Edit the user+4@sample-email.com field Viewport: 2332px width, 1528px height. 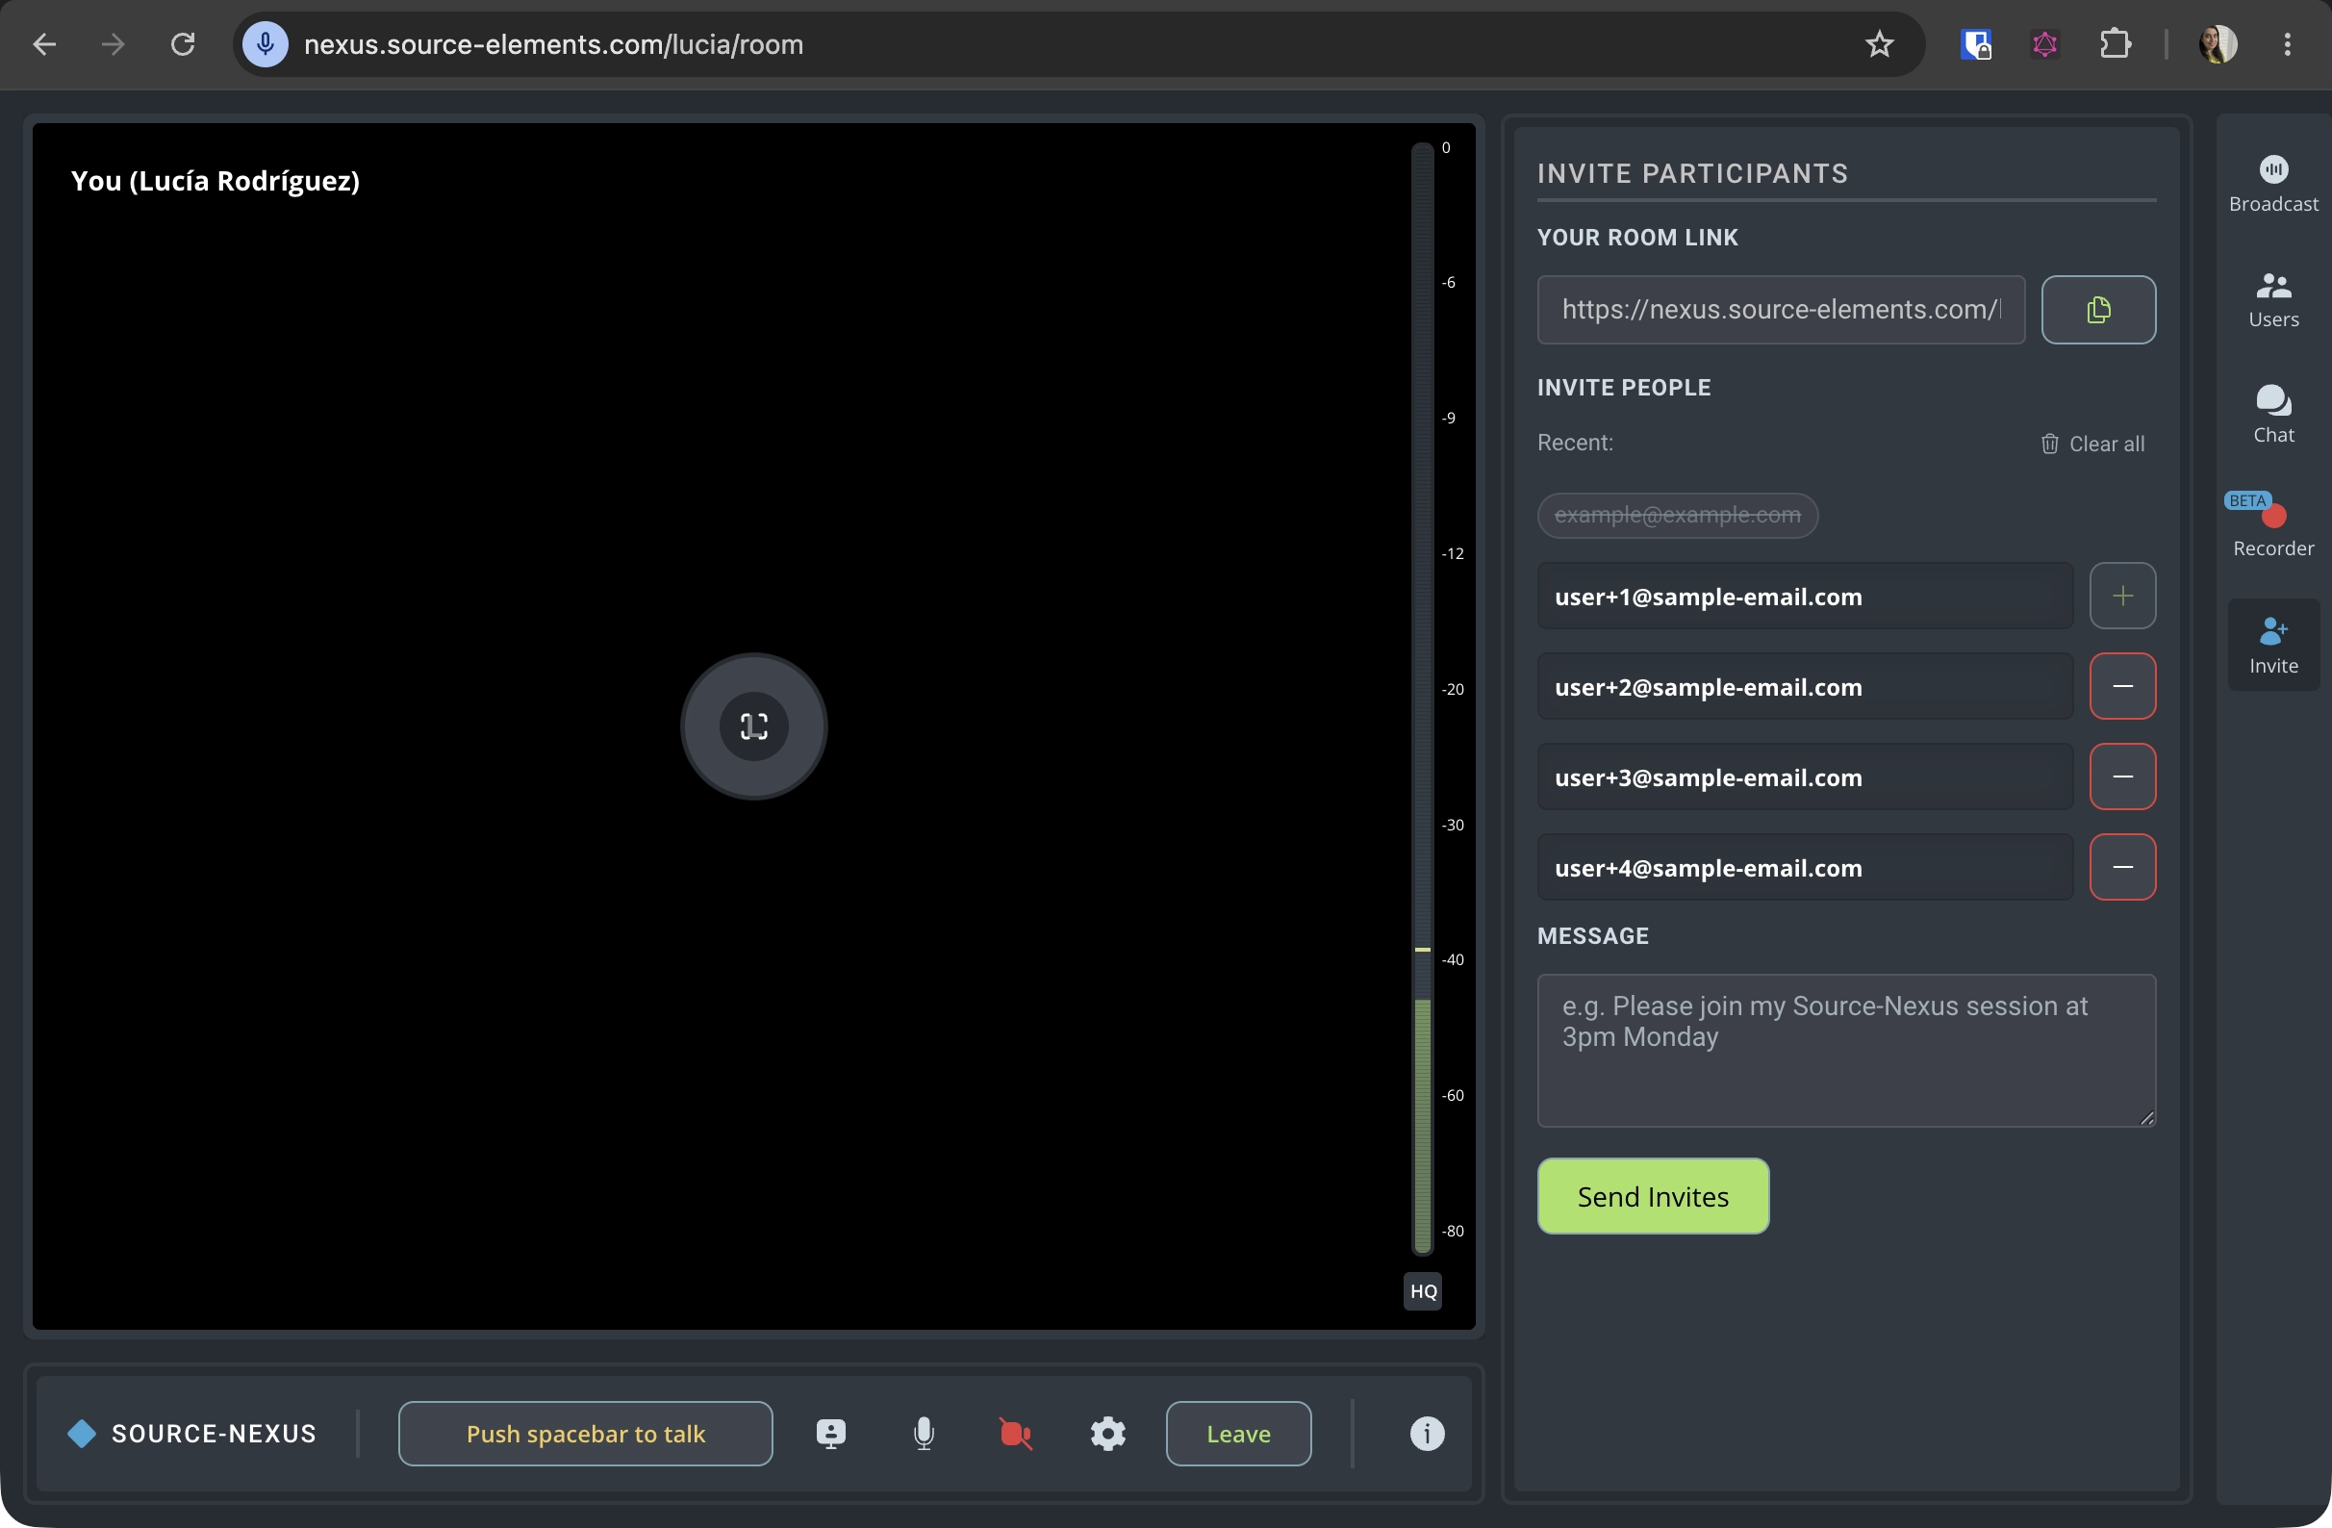[1804, 867]
